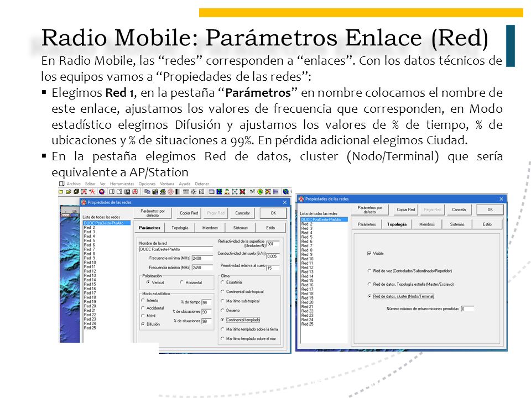Select Horizontal polarization
Viewport: 531px width, 398px height.
pos(182,282)
